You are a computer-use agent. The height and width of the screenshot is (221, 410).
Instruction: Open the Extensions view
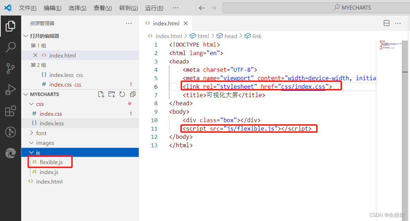click(10, 110)
